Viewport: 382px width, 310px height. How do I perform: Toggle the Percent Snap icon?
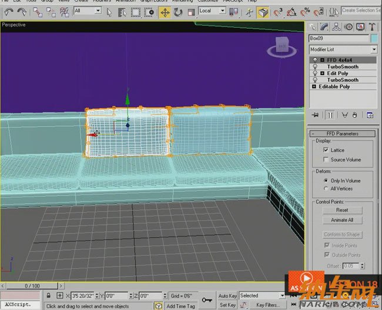click(x=305, y=12)
